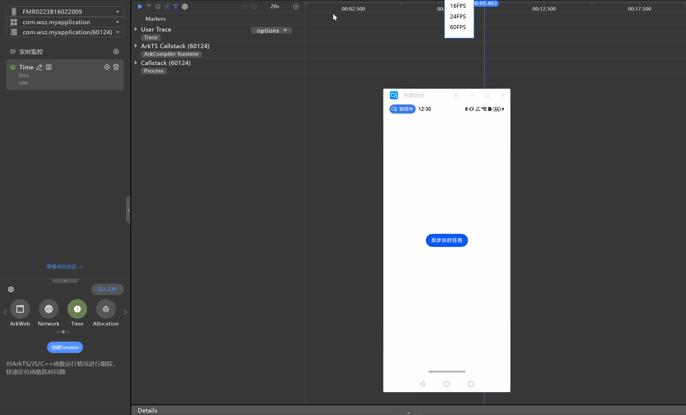Click the edit pencil icon next to Time
Image resolution: width=686 pixels, height=415 pixels.
(39, 67)
